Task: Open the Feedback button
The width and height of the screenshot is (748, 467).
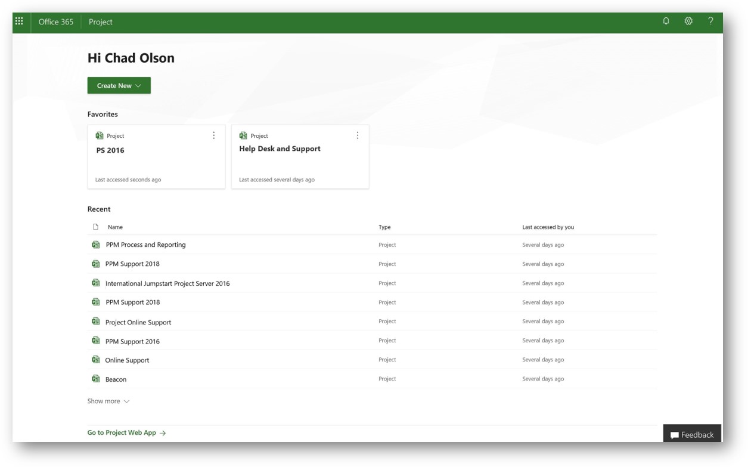Action: (x=692, y=434)
